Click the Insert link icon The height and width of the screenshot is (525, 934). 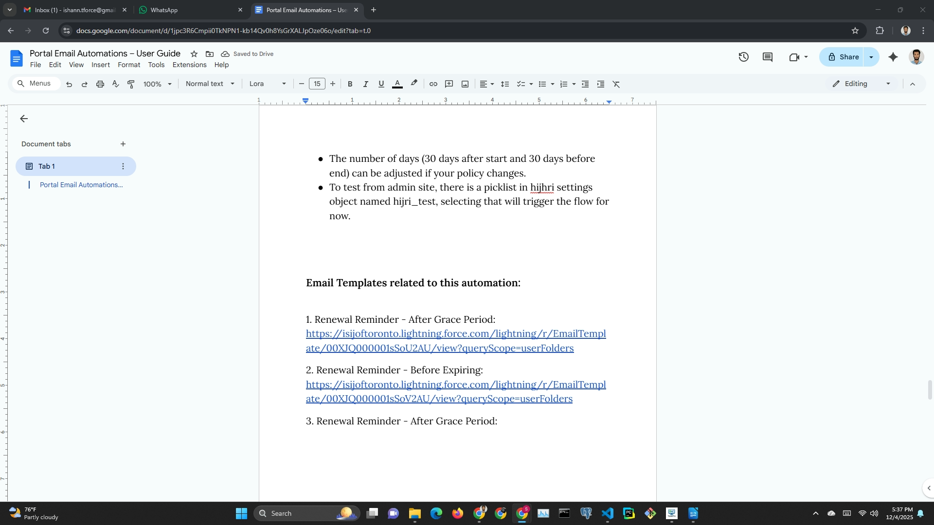(x=433, y=84)
